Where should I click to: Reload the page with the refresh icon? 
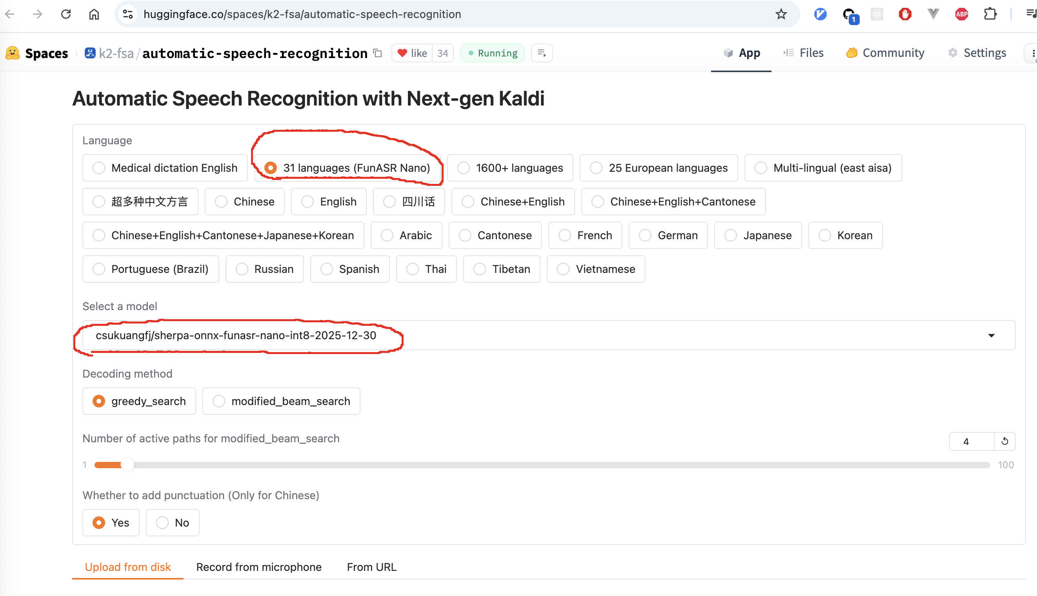tap(66, 15)
